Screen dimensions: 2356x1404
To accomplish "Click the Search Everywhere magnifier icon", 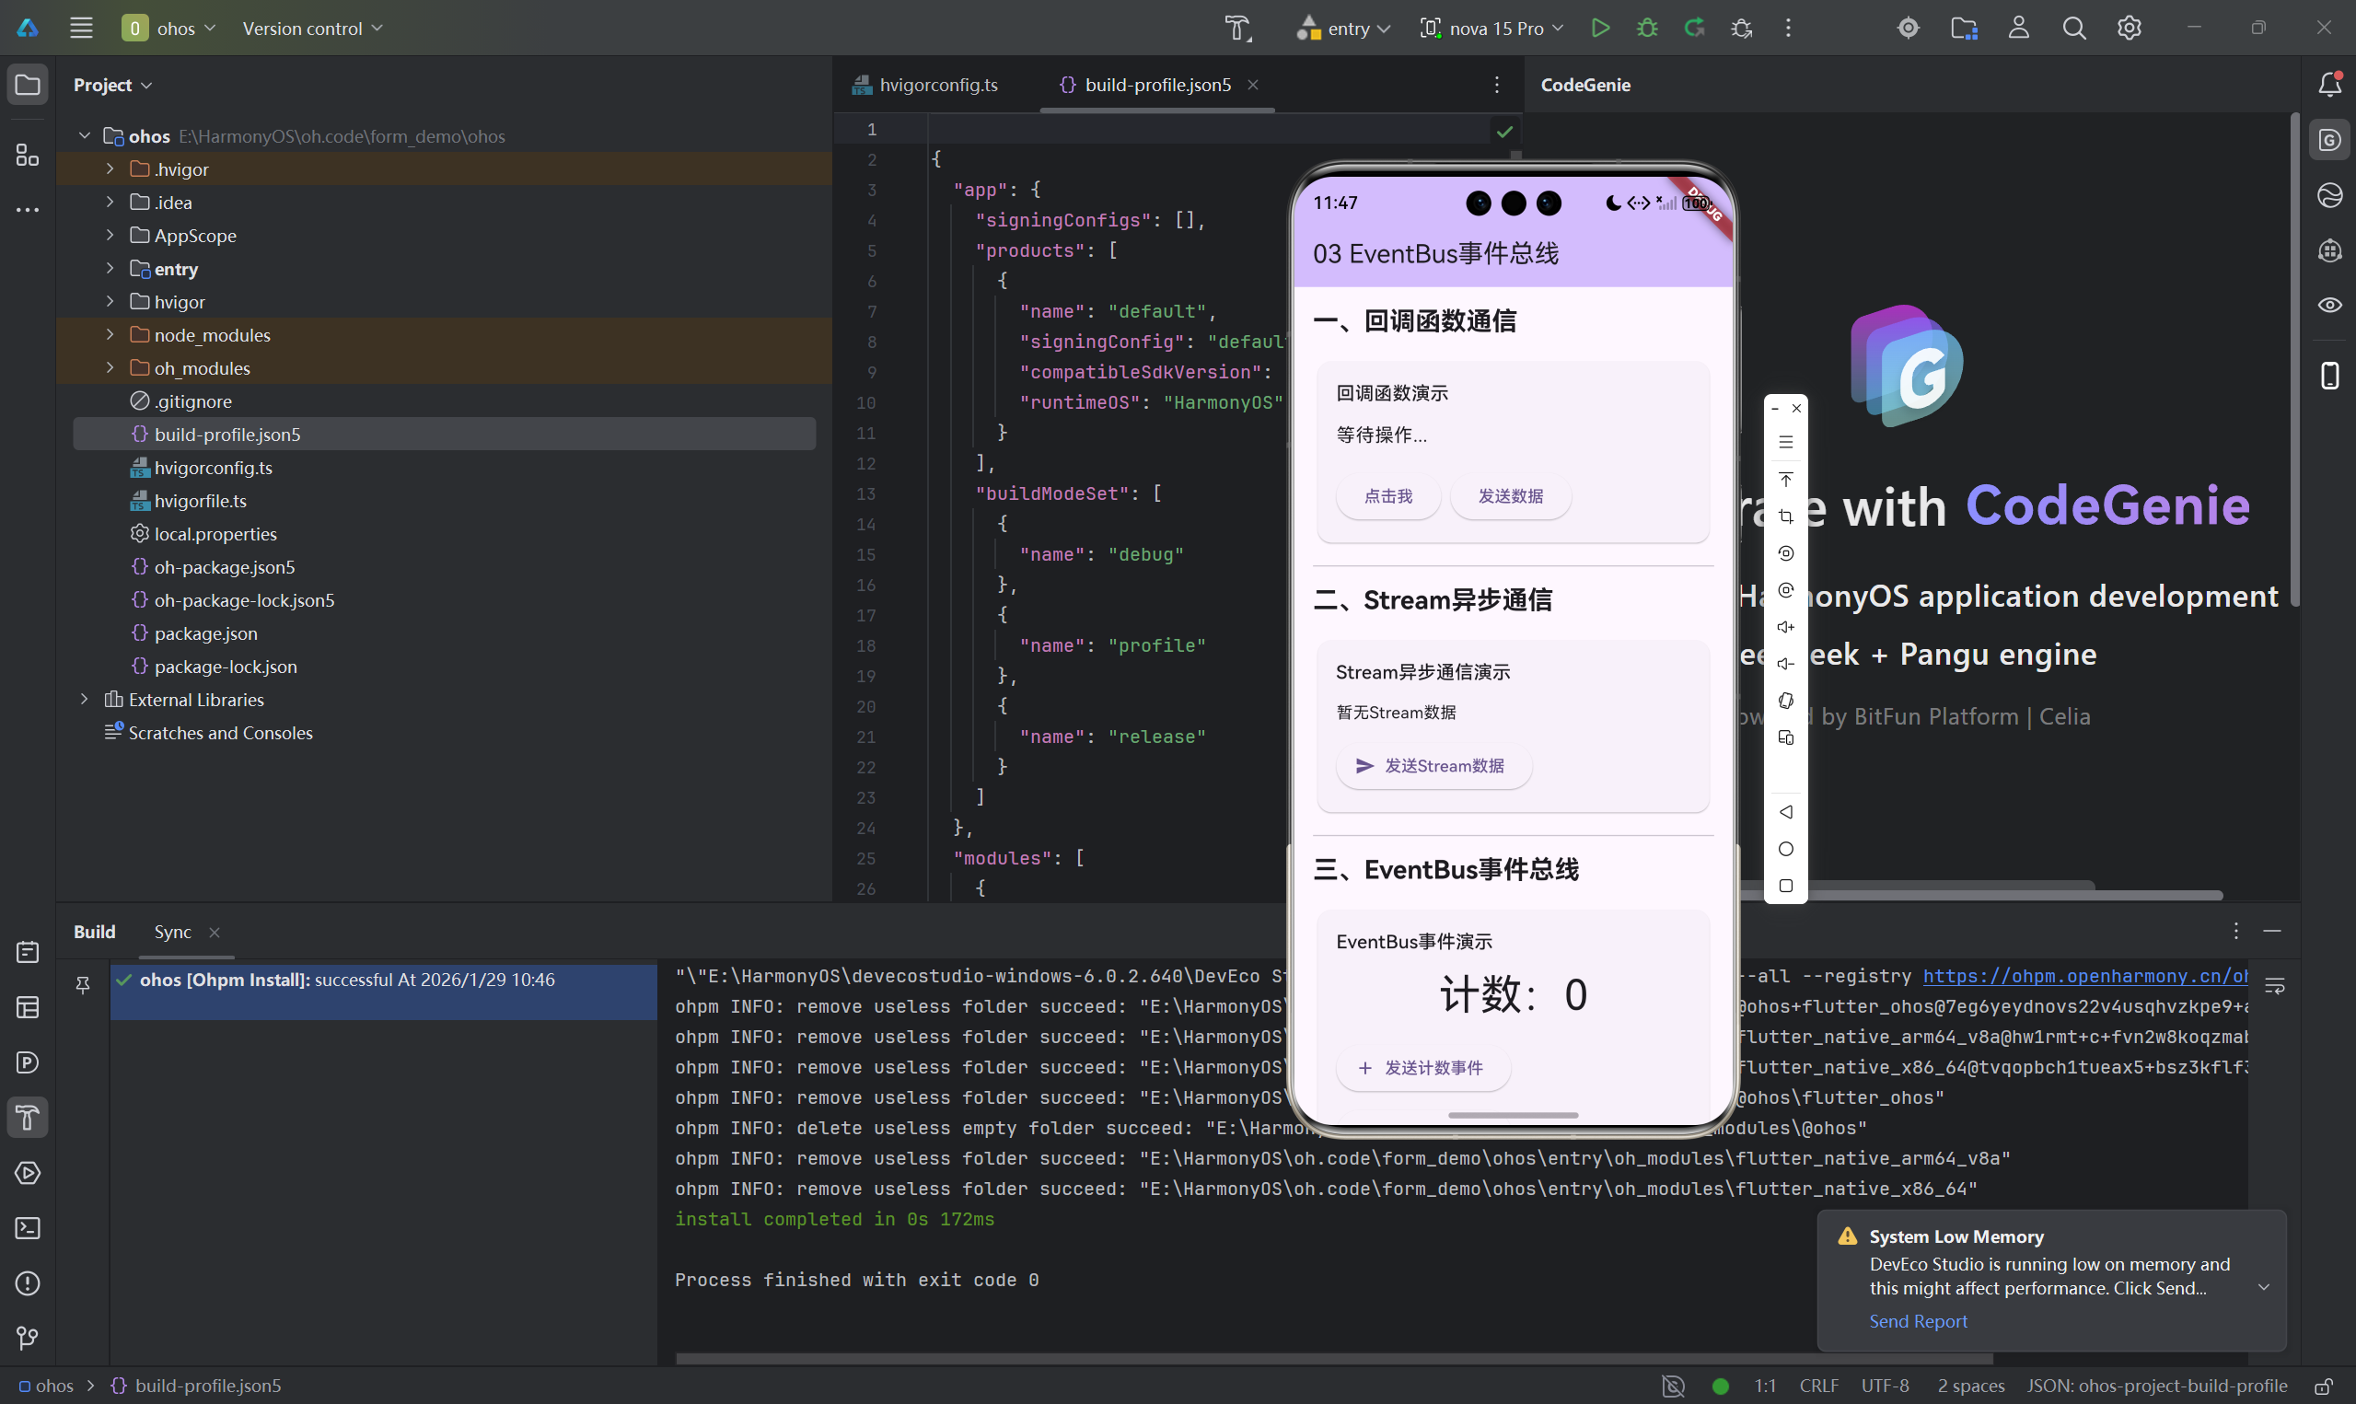I will click(2073, 29).
